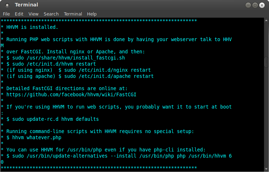Screen dimensions: 269x172
Task: Open the Terminal menu in the menu bar
Action: coord(73,14)
